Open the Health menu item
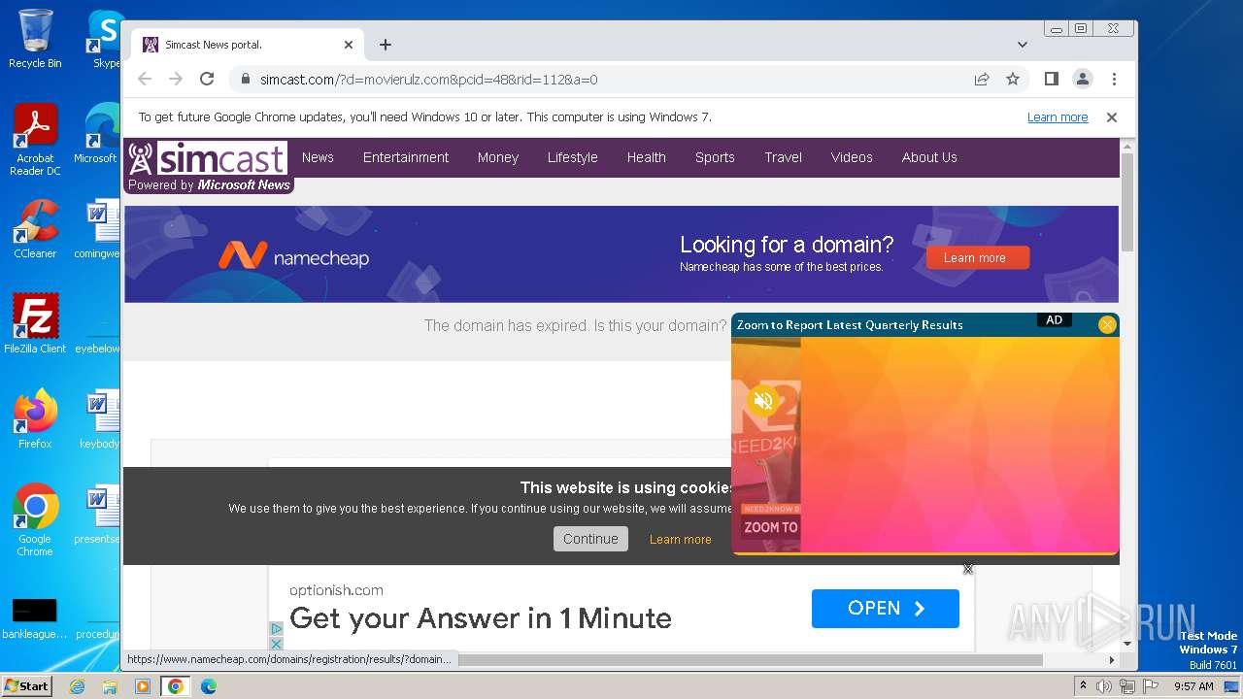 pyautogui.click(x=646, y=157)
